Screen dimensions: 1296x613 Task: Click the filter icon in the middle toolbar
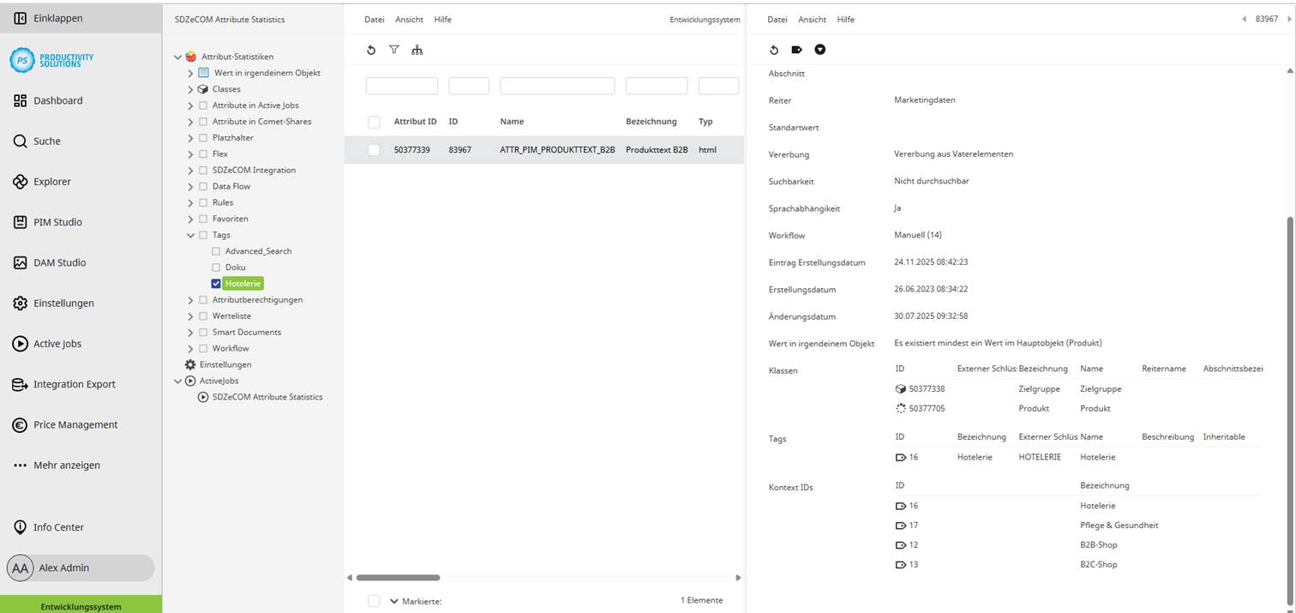[393, 50]
